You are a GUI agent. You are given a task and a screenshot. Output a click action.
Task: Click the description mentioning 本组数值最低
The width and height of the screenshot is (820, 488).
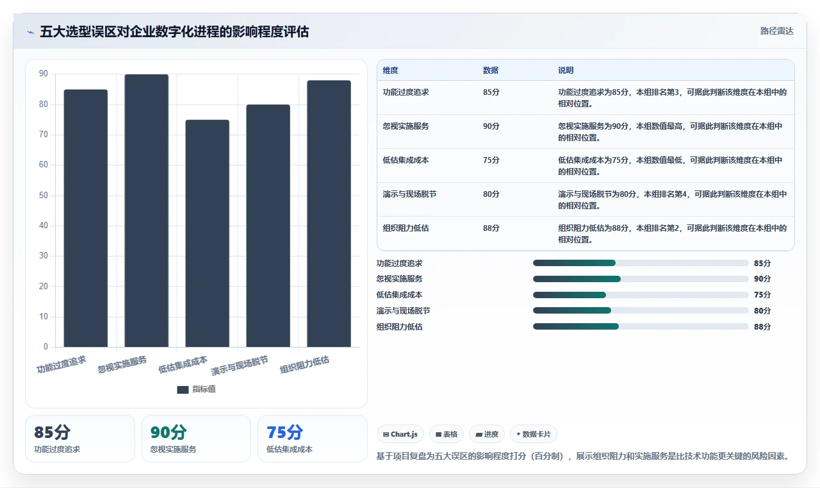[670, 166]
